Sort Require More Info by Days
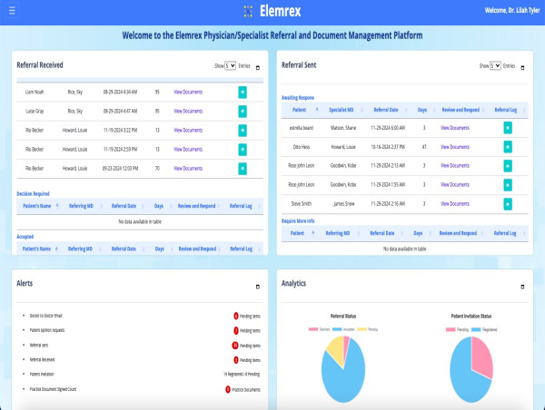 click(x=418, y=233)
